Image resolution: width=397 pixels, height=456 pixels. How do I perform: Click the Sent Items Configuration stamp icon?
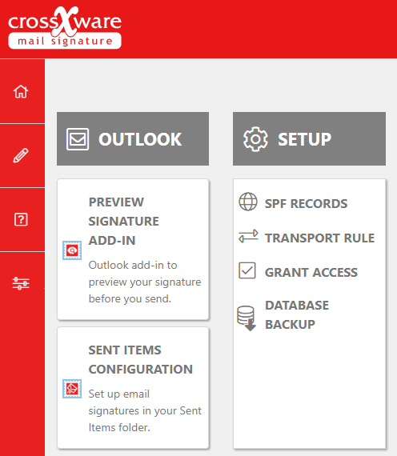click(x=72, y=389)
